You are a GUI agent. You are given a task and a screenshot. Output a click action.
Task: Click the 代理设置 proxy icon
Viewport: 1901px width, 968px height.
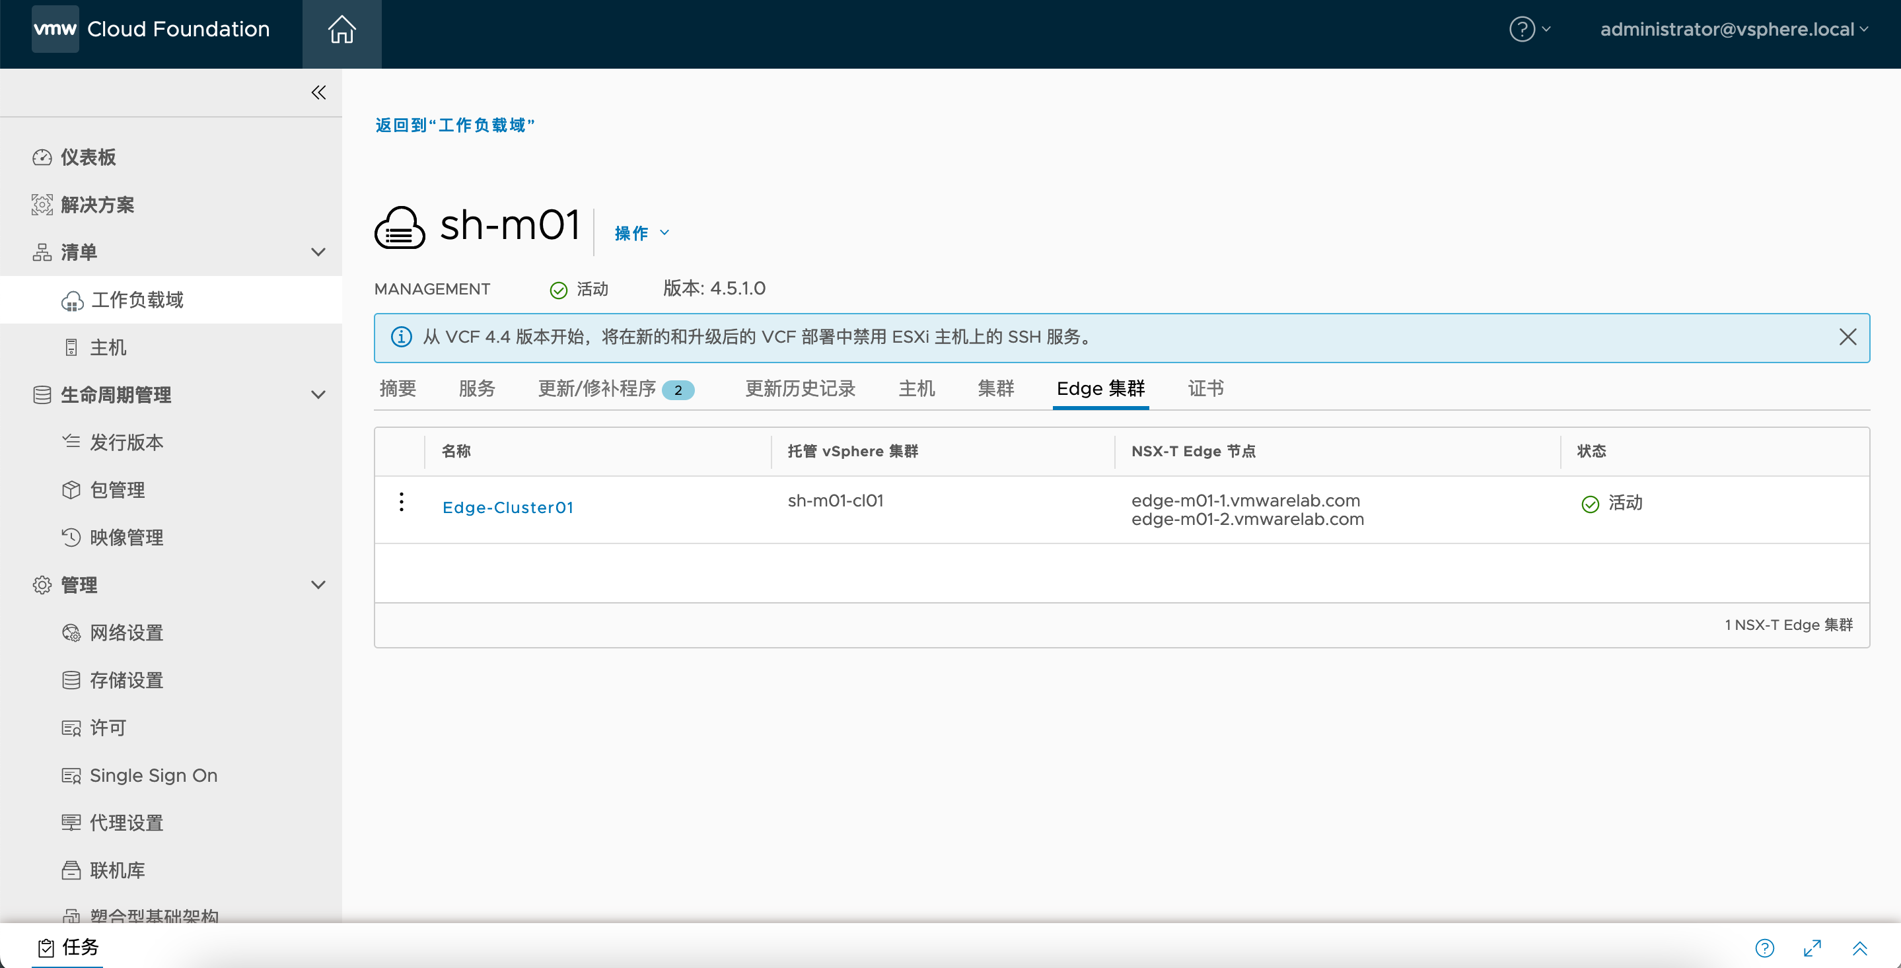[71, 823]
